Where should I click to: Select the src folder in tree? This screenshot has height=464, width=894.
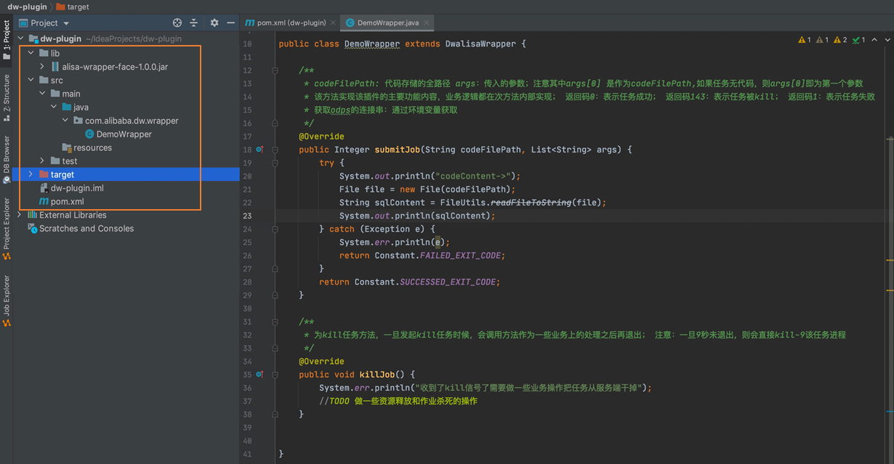(x=56, y=81)
